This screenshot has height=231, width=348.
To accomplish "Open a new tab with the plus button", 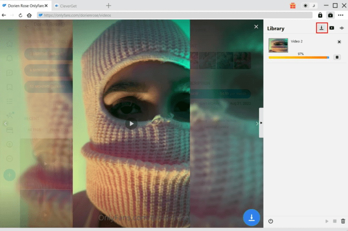I will click(x=108, y=6).
